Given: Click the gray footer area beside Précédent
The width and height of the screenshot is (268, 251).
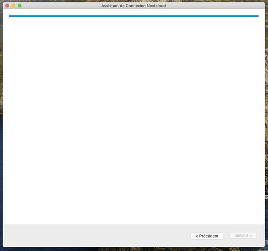Looking at the screenshot, I should click(x=96, y=235).
